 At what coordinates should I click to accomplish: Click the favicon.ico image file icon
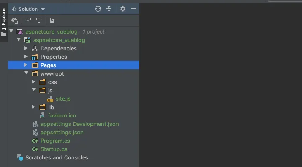point(42,115)
